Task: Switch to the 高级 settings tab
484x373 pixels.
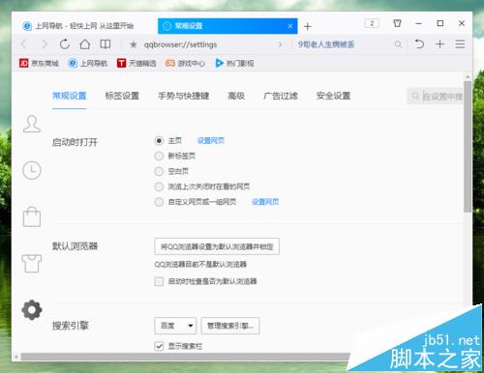Action: [x=236, y=96]
